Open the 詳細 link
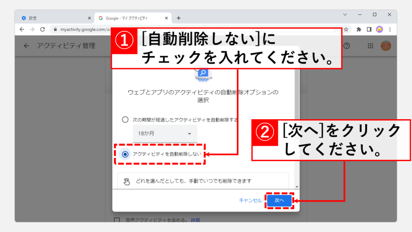Screen dimensions: 412x232 point(196,220)
